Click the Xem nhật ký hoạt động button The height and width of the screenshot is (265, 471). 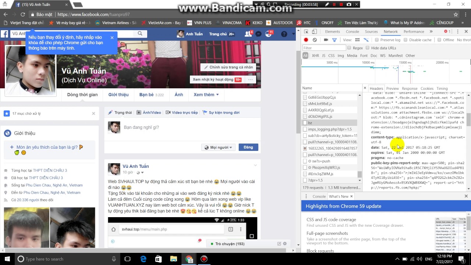(x=217, y=79)
